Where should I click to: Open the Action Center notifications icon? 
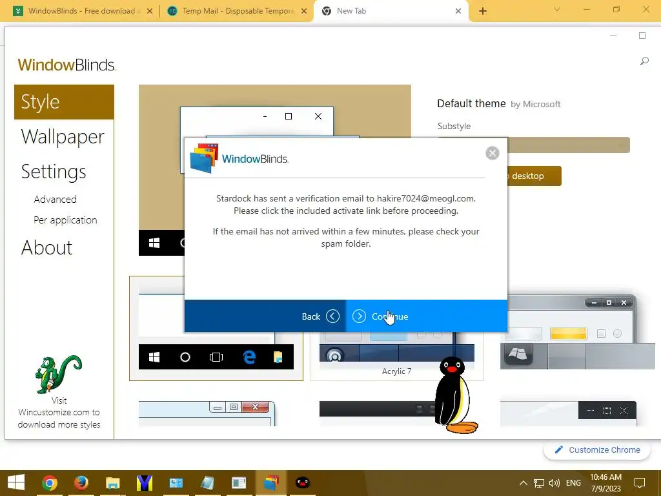click(640, 483)
